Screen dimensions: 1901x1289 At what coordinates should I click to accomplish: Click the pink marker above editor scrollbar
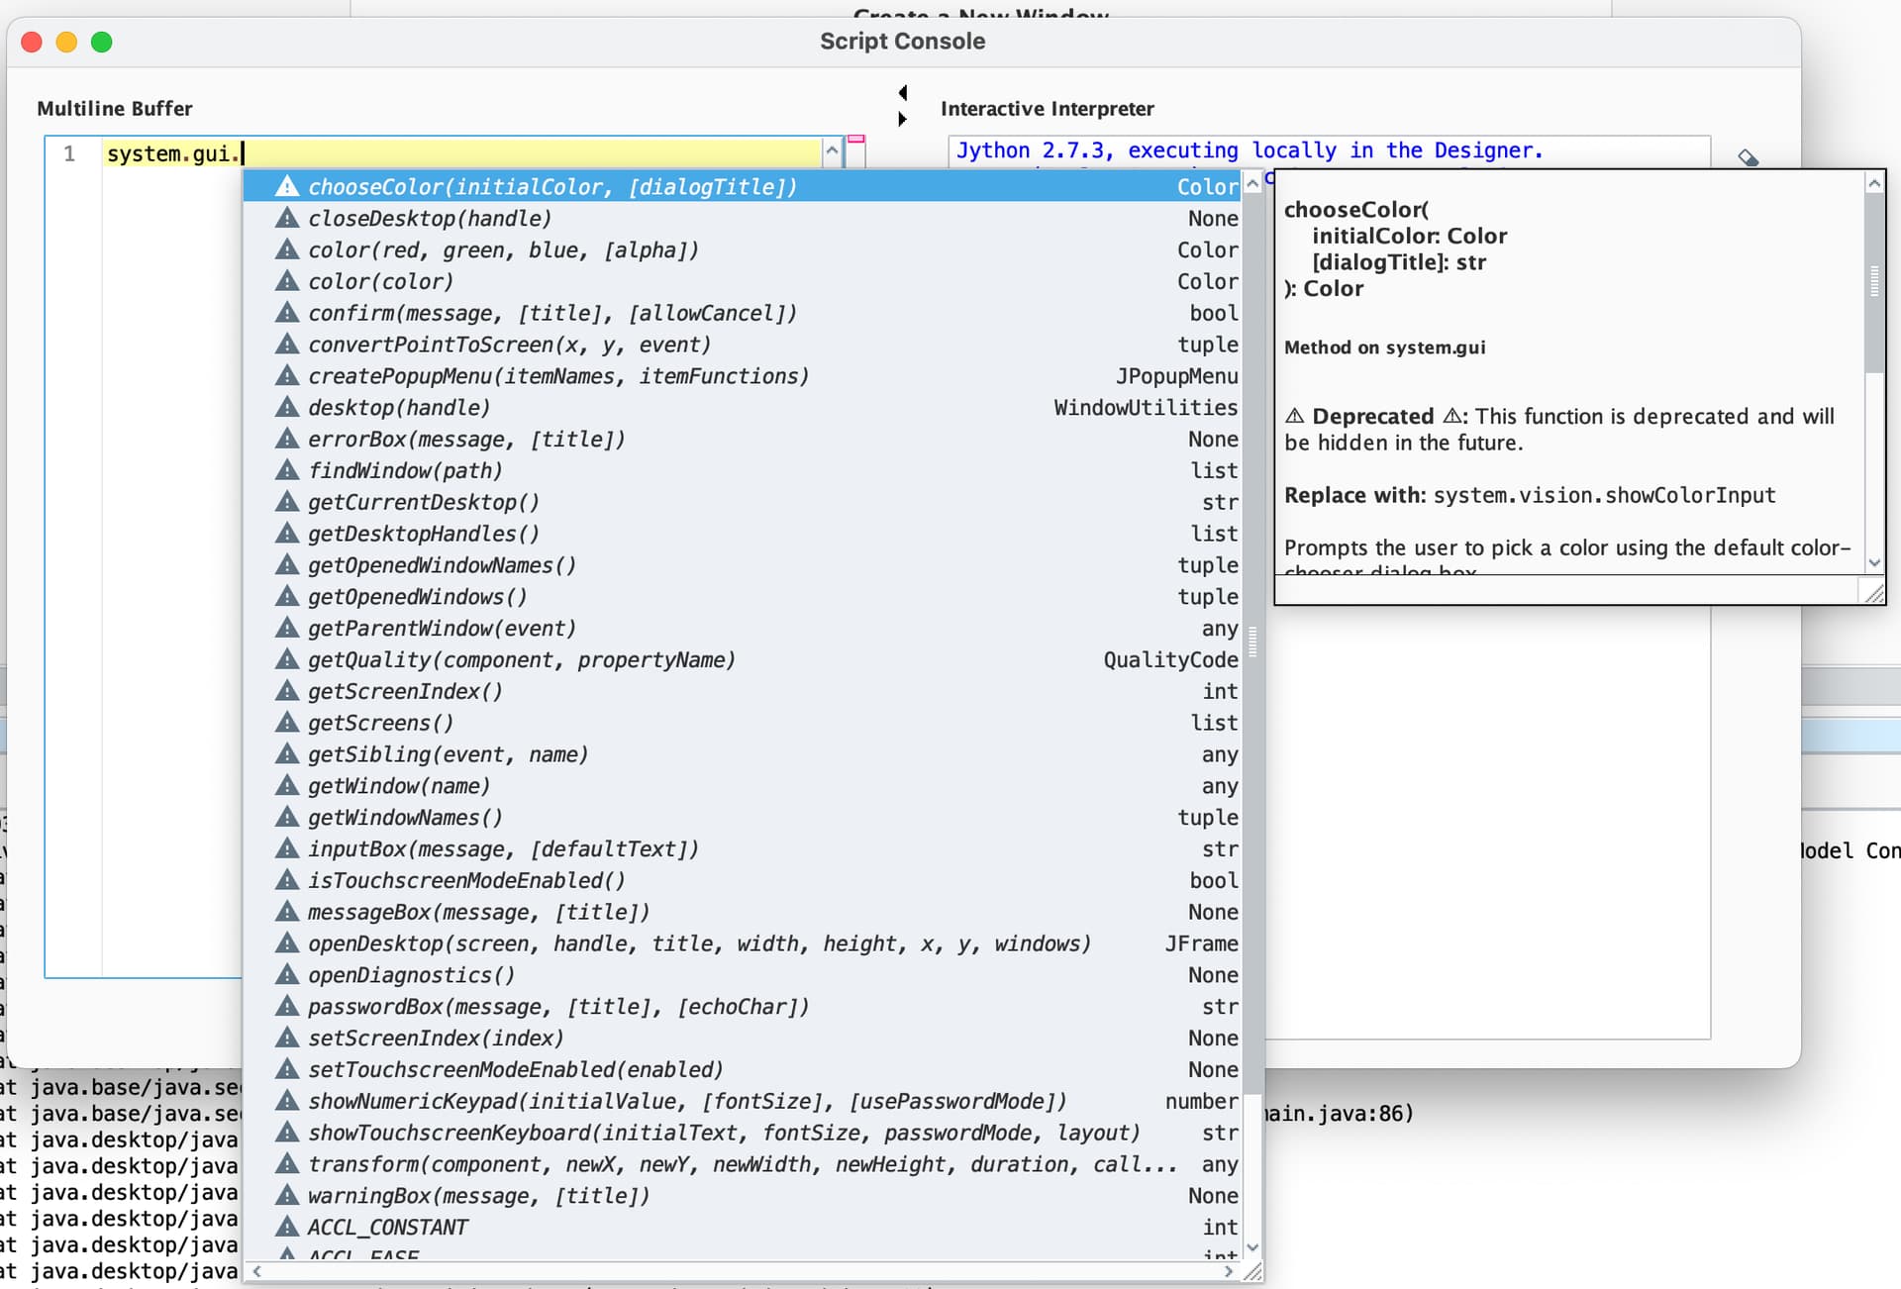pos(856,140)
